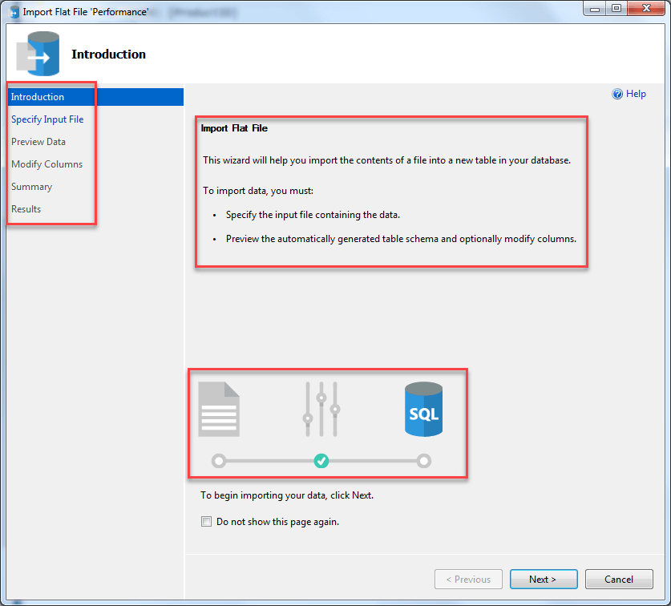
Task: Switch to the Summary step
Action: click(31, 186)
